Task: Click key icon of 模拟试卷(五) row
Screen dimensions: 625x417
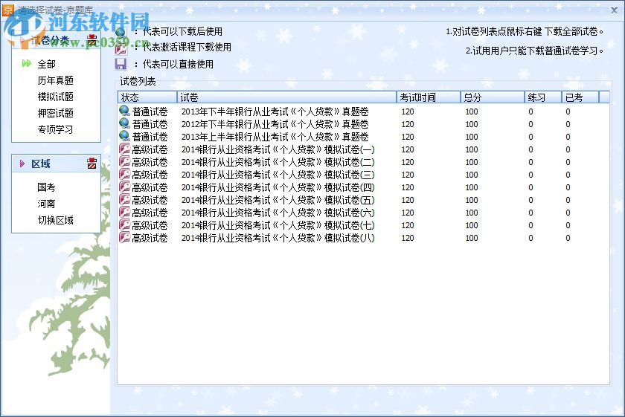Action: [125, 199]
